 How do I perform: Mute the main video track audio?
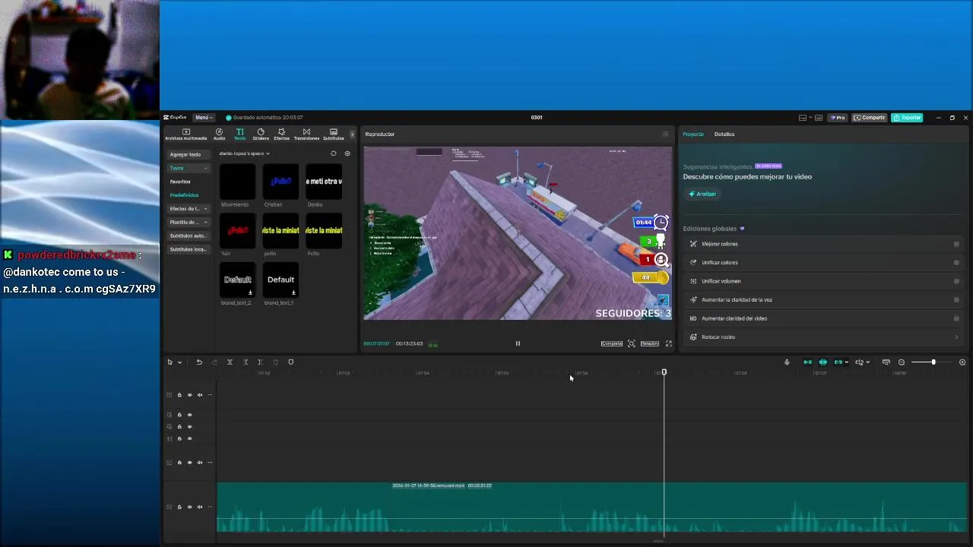(x=200, y=507)
